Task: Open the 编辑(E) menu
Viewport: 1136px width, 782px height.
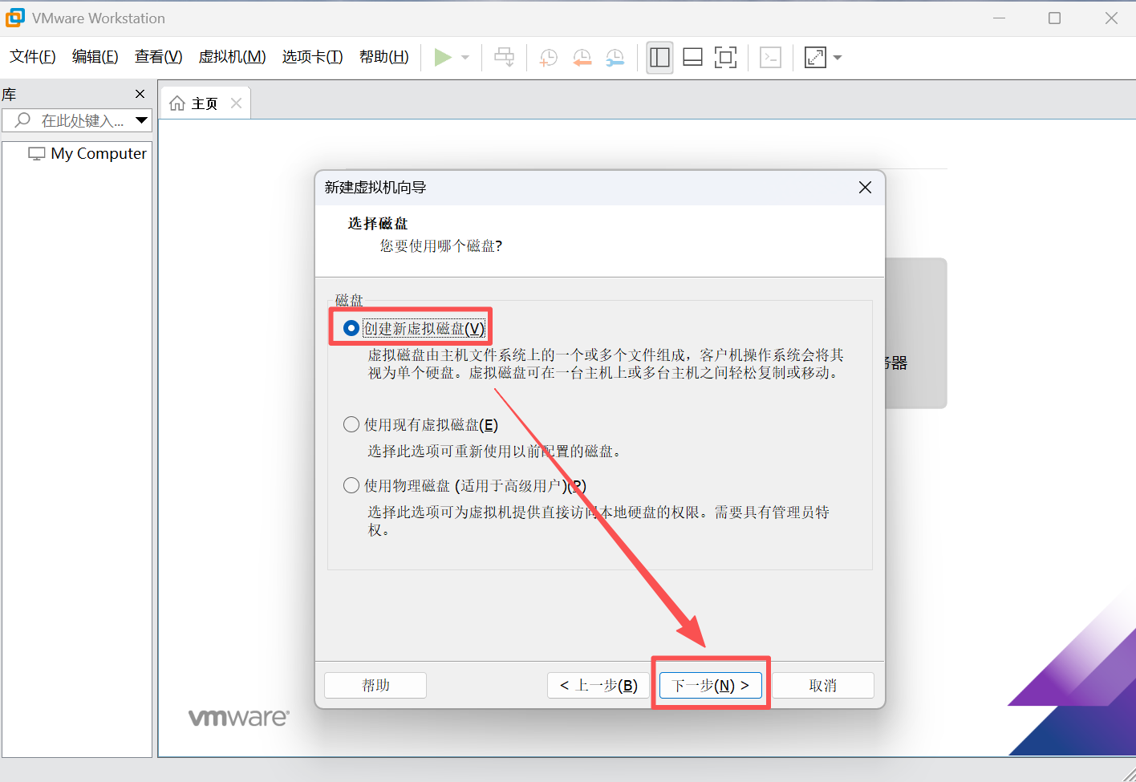Action: (95, 57)
